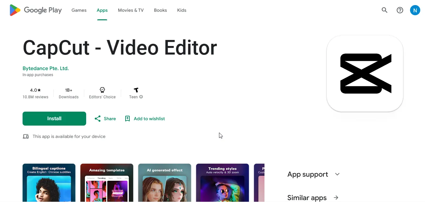Open the Bytedance Pte. Ltd. developer page
The image size is (425, 202).
coord(45,68)
